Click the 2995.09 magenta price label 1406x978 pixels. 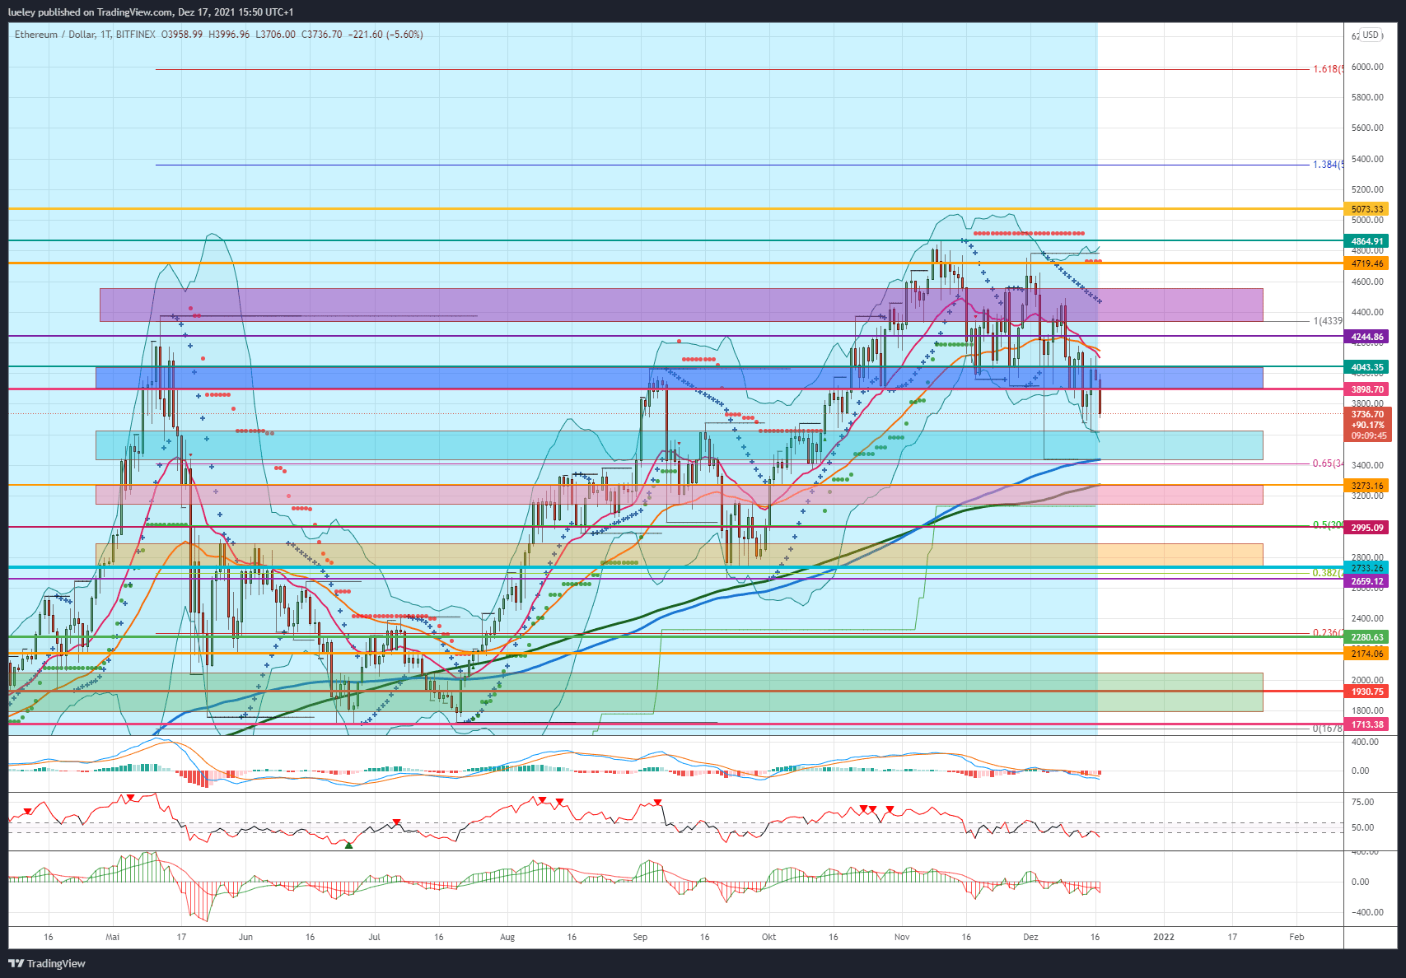click(1367, 528)
